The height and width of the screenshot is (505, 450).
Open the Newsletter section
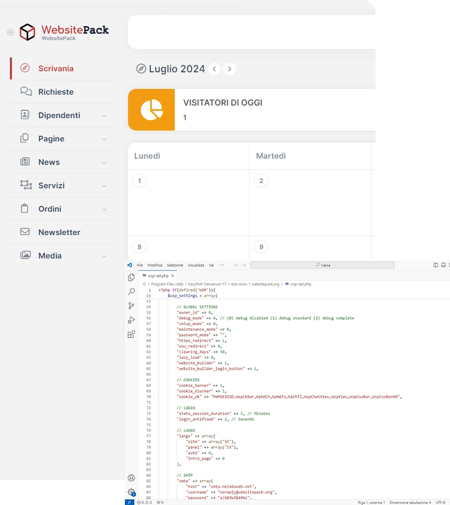pyautogui.click(x=59, y=232)
